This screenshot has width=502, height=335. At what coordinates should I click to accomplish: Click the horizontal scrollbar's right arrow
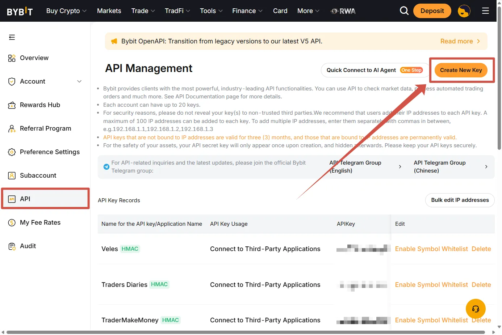(x=493, y=332)
